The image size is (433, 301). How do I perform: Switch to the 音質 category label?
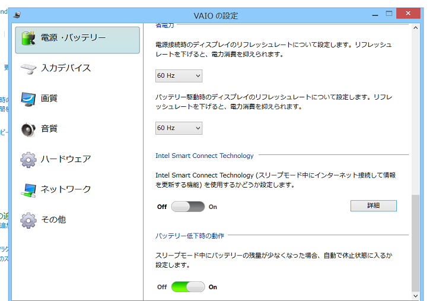coord(49,128)
